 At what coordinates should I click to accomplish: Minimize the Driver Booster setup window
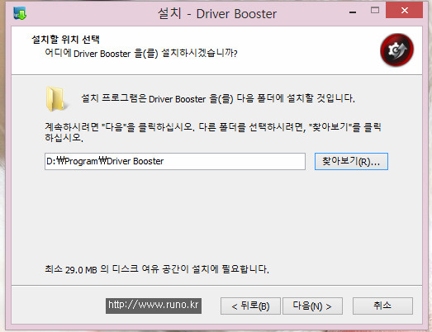(x=353, y=12)
